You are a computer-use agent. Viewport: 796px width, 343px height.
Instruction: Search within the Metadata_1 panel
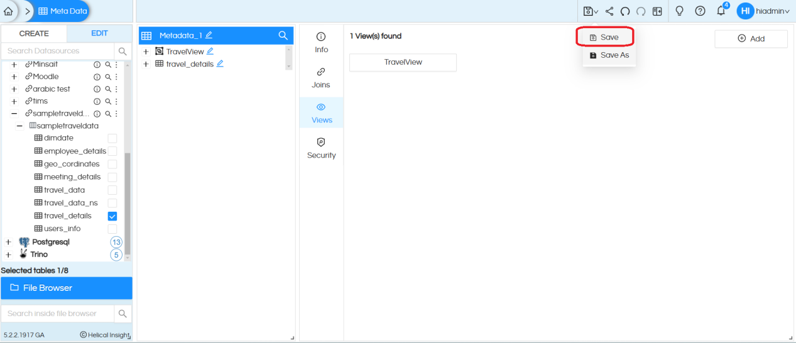coord(283,35)
